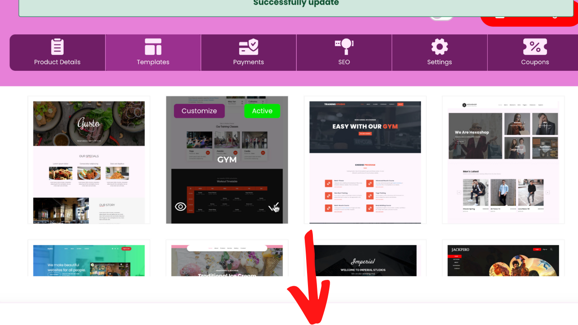
Task: Select the Hexashop store template
Action: tap(503, 160)
